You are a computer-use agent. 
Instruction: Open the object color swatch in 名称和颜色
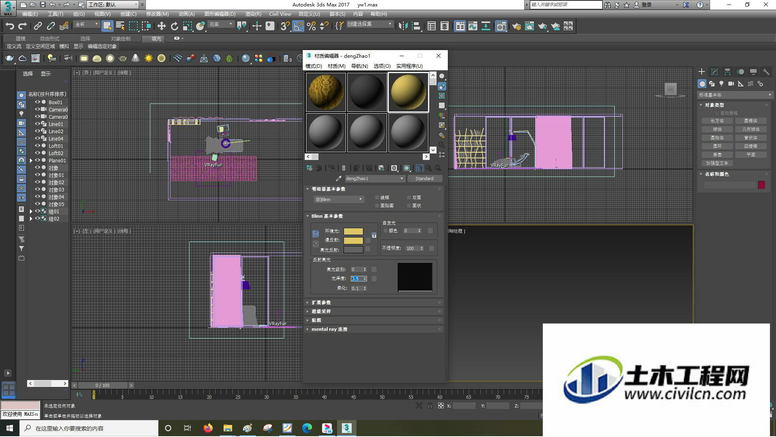[761, 185]
